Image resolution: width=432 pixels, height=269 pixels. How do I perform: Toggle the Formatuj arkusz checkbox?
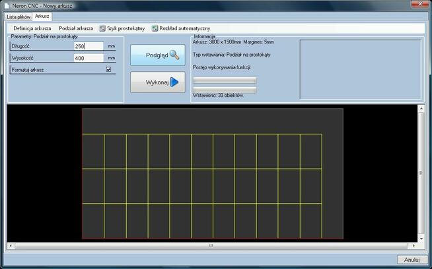point(109,69)
